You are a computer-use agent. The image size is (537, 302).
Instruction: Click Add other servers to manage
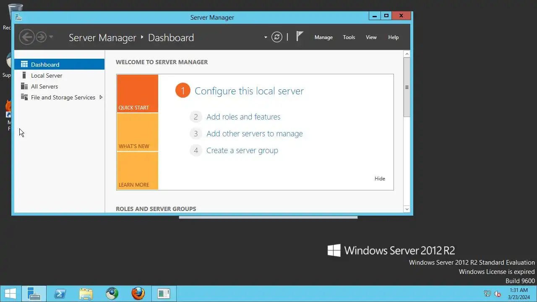coord(255,134)
